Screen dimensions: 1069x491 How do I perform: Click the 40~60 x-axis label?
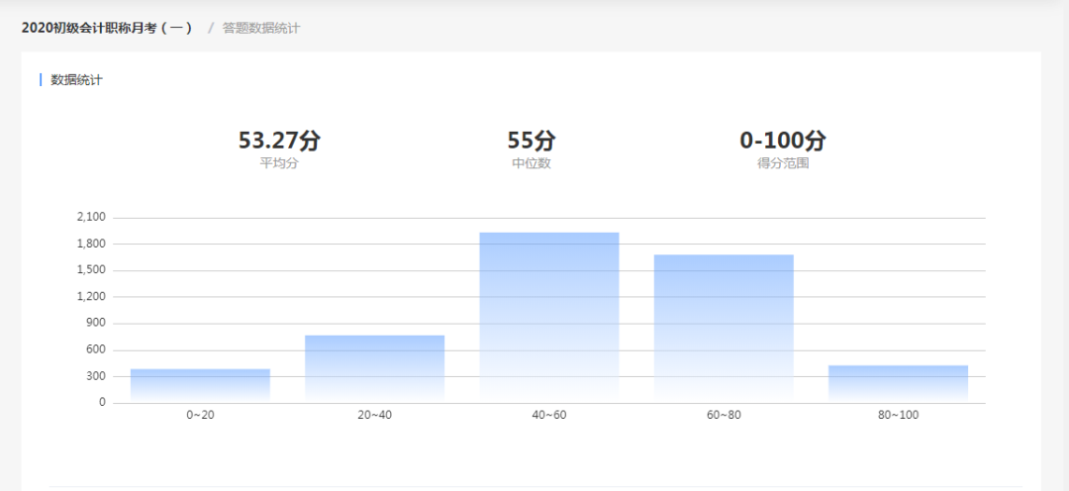[548, 416]
